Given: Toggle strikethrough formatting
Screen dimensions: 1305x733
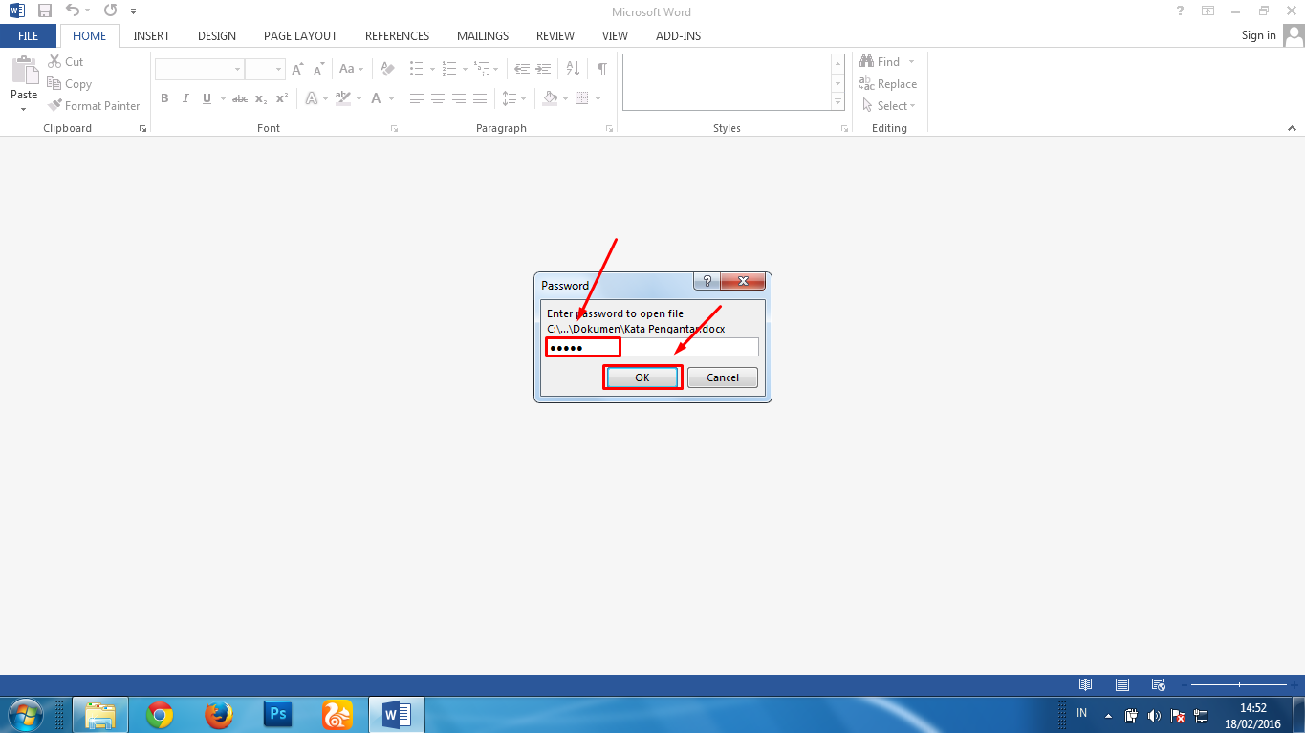Looking at the screenshot, I should 240,98.
